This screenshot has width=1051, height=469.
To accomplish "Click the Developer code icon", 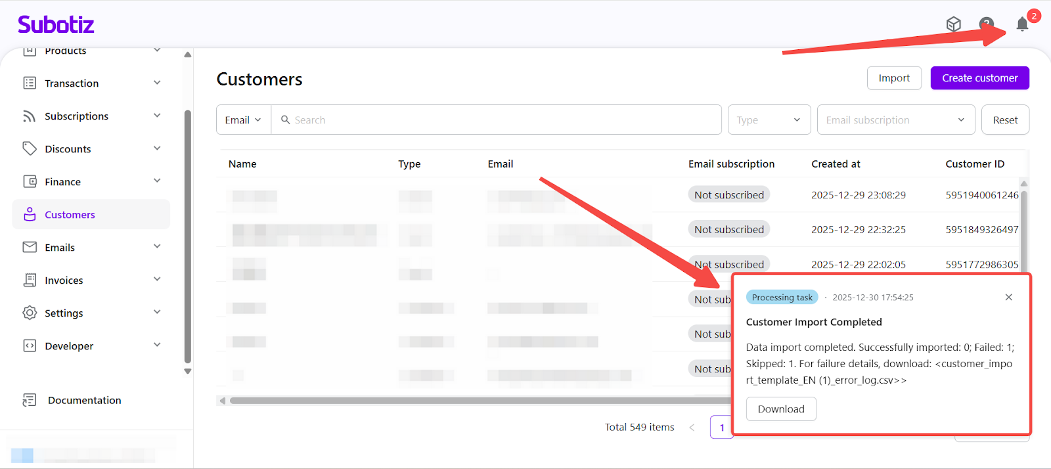I will click(30, 346).
